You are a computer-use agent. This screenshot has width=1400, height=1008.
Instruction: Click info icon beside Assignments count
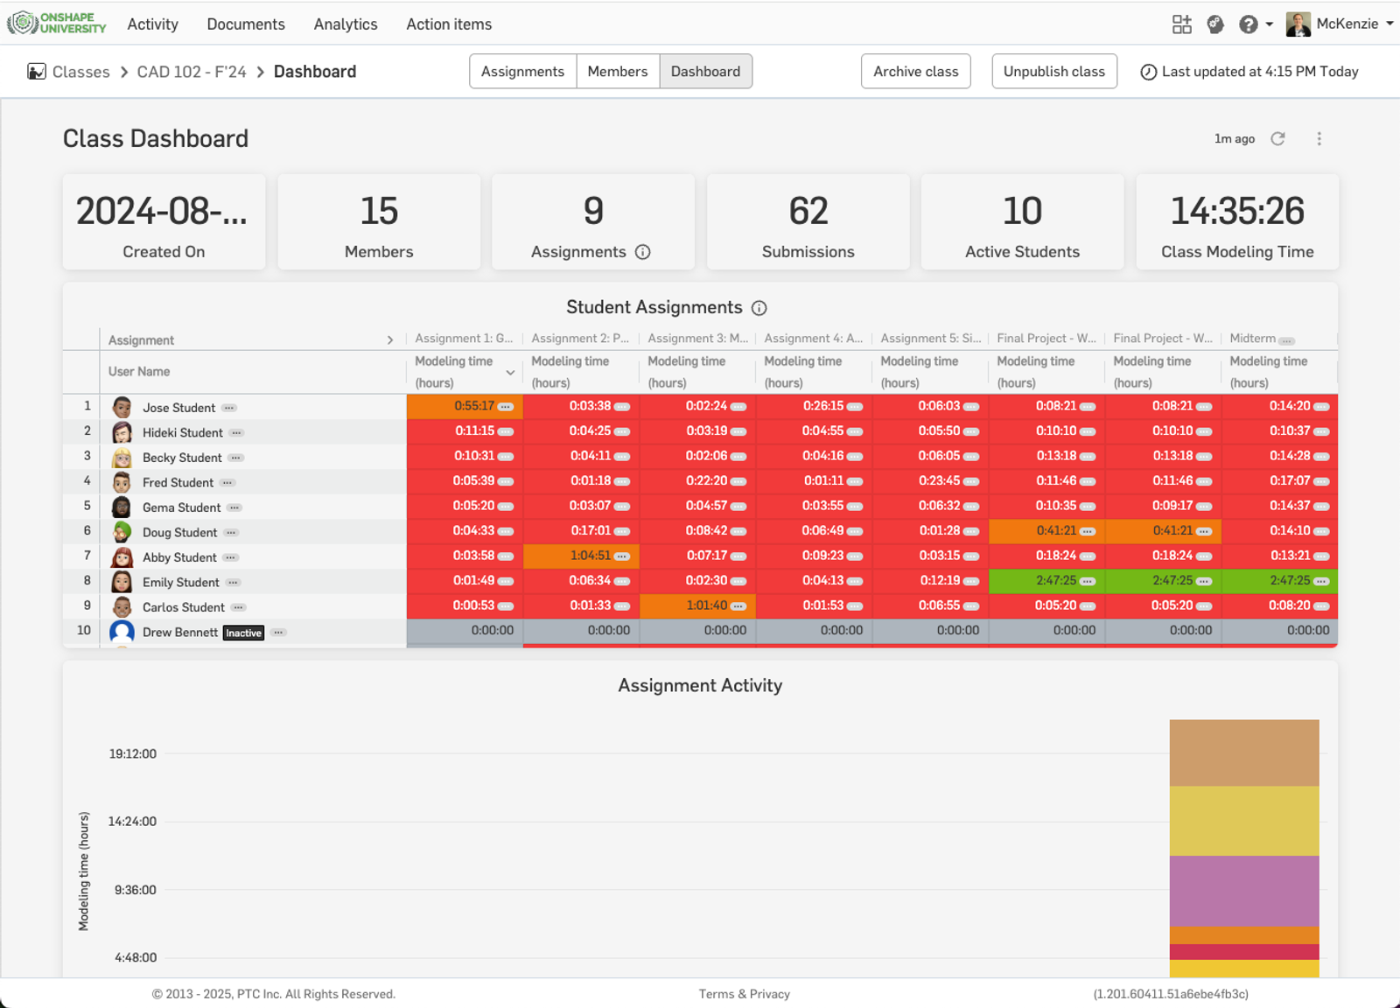643,252
